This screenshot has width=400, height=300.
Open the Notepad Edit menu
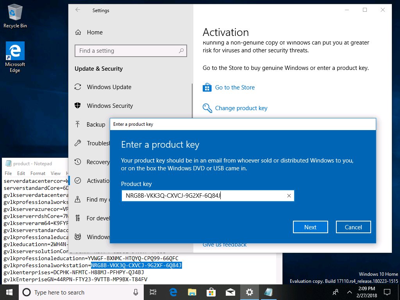(21, 173)
